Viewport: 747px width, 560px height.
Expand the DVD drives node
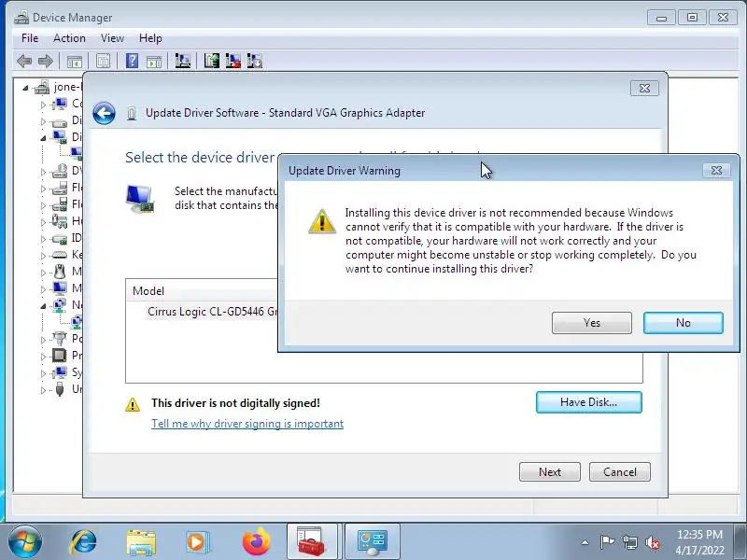point(43,172)
